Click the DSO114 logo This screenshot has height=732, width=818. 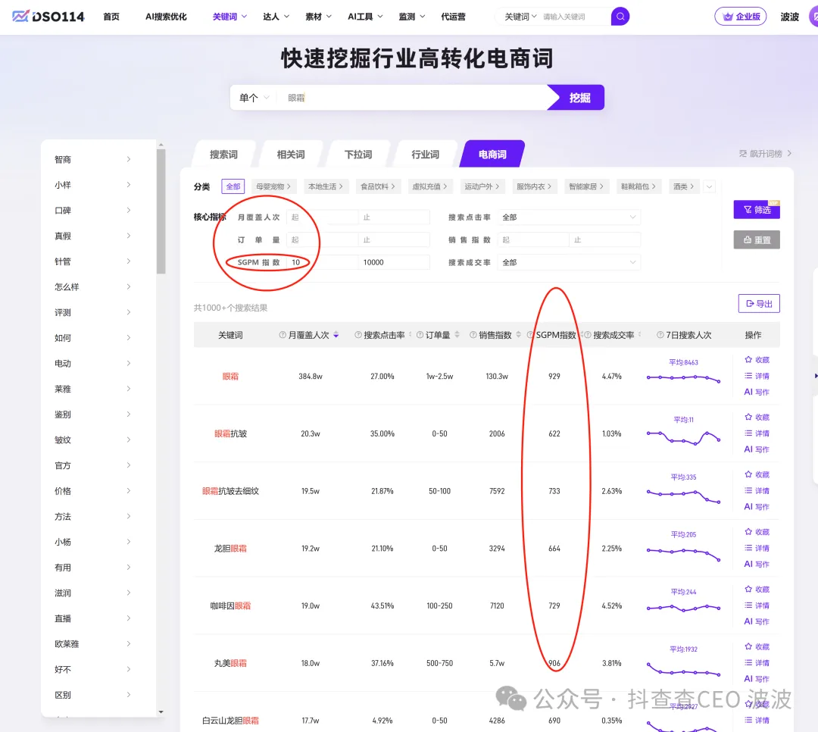(x=48, y=17)
